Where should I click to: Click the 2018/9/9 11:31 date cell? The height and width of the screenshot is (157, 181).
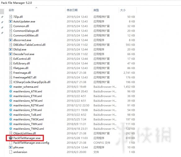pos(77,124)
